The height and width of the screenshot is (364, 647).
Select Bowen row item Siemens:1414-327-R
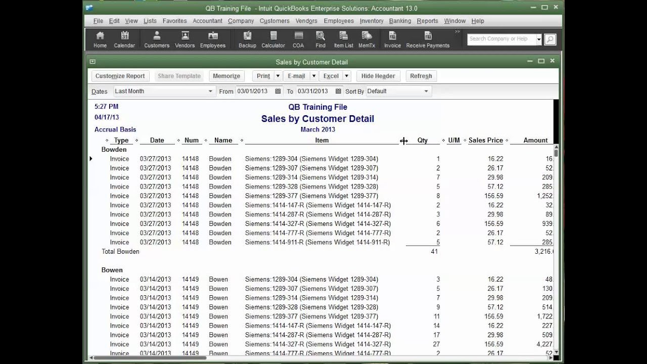(x=318, y=344)
